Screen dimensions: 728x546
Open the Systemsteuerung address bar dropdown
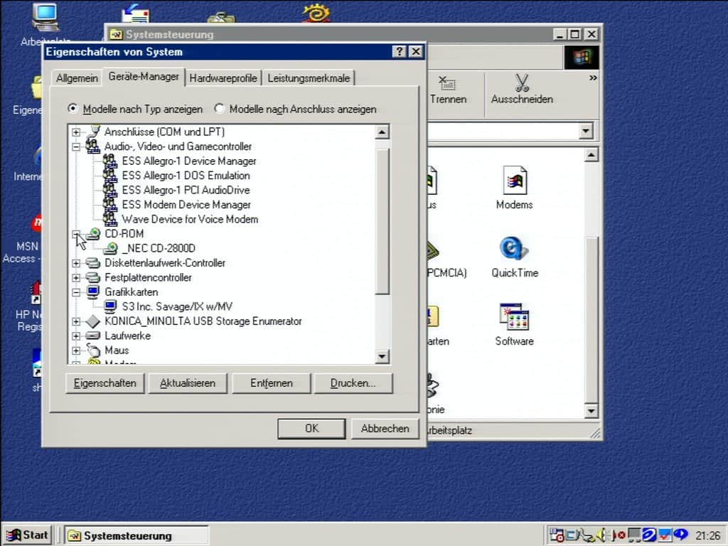point(586,132)
